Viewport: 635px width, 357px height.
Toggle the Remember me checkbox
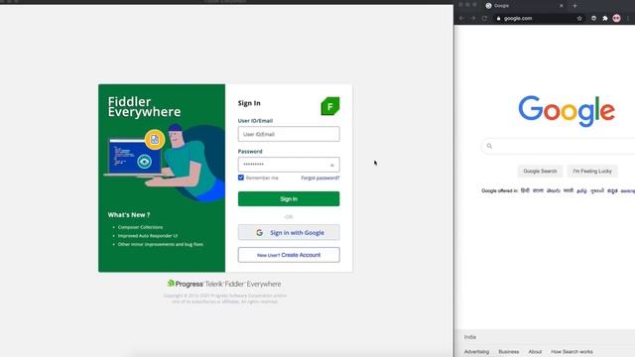(x=241, y=178)
